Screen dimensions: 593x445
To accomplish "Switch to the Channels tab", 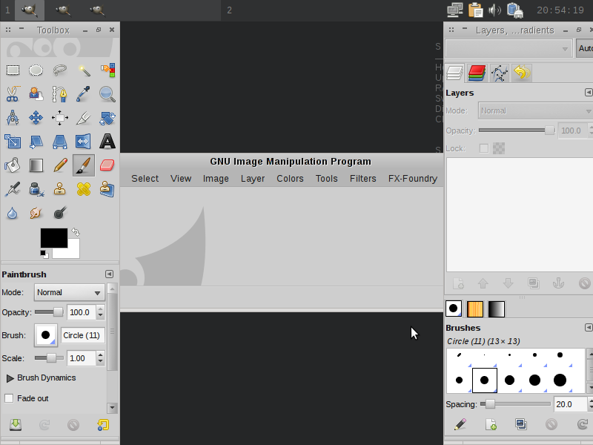I will tap(477, 73).
